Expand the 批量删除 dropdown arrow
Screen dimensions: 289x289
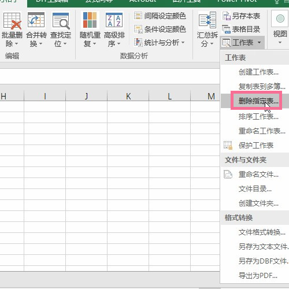tap(16, 44)
